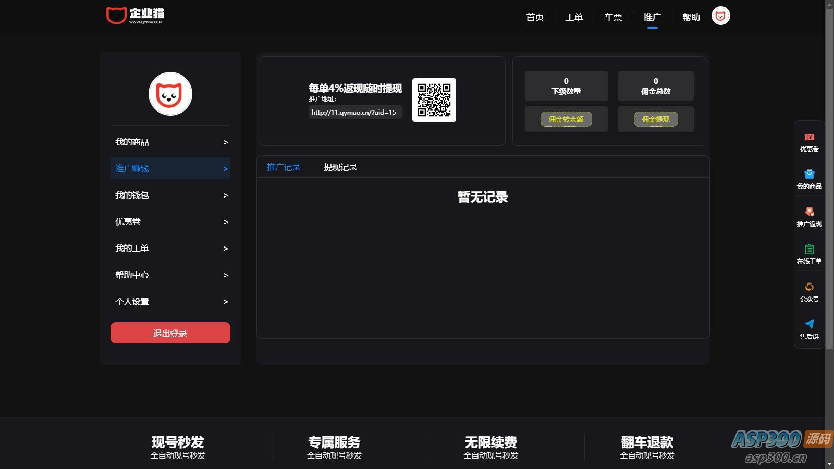
Task: Click the 佣金转余额 button
Action: [566, 119]
